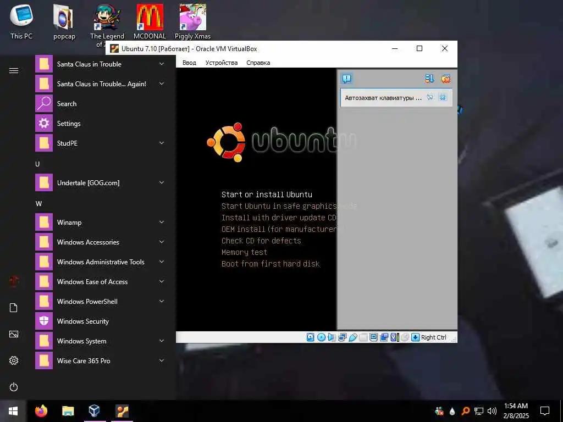This screenshot has width=563, height=422.
Task: Click the overlapping blue windows icon in VM status bar
Action: click(384, 337)
